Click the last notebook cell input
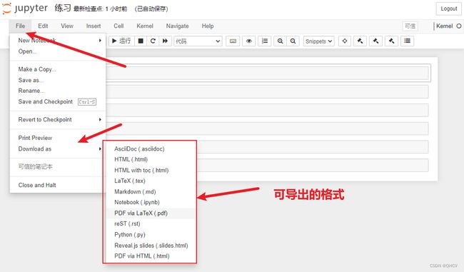This screenshot has height=272, width=464. coord(312,165)
